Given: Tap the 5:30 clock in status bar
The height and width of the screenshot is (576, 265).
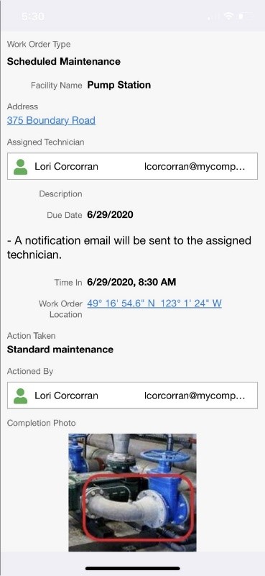Looking at the screenshot, I should [32, 17].
